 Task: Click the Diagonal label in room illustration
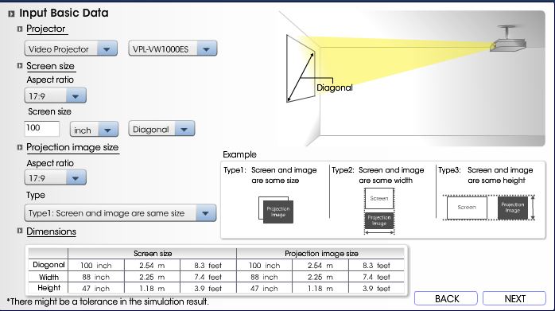pyautogui.click(x=335, y=87)
